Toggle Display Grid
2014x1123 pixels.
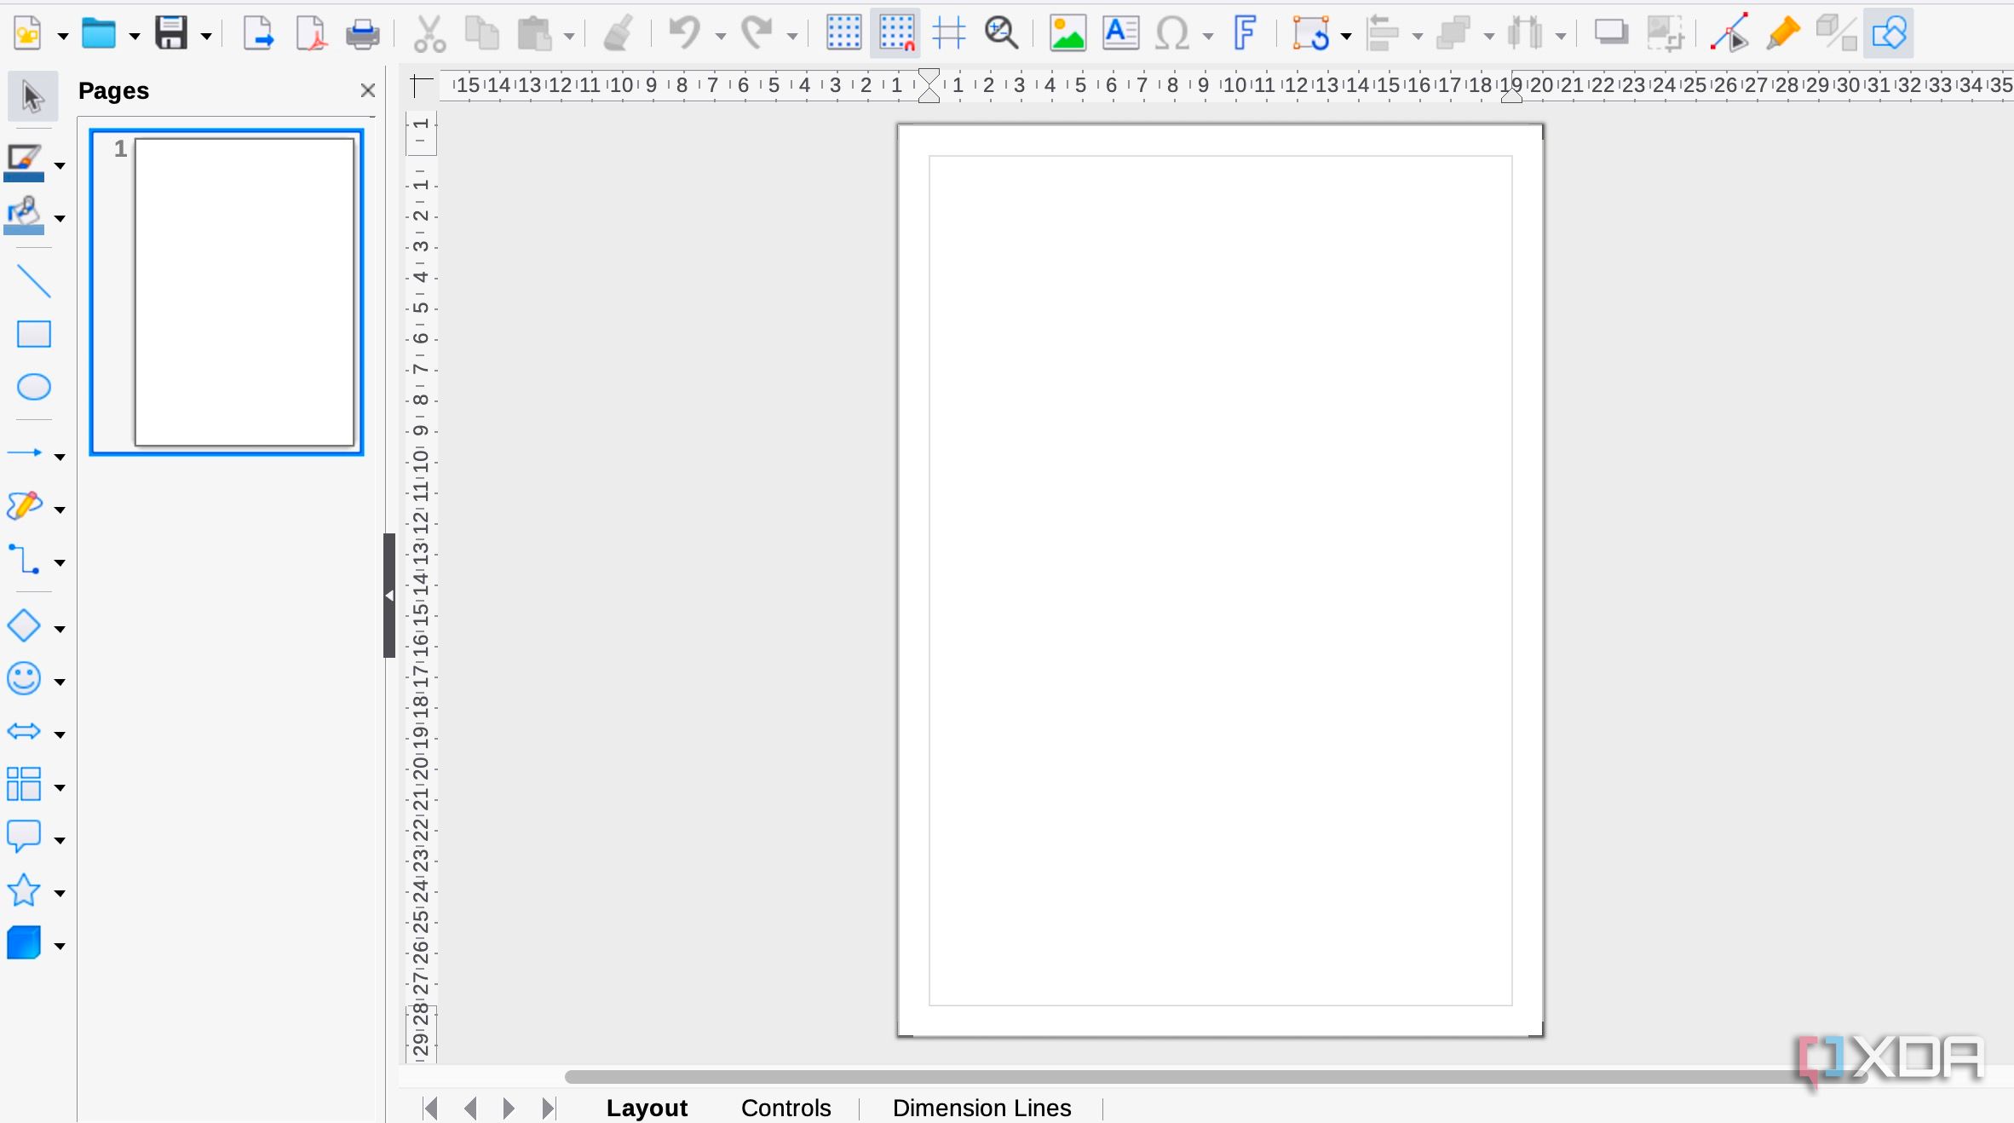843,33
